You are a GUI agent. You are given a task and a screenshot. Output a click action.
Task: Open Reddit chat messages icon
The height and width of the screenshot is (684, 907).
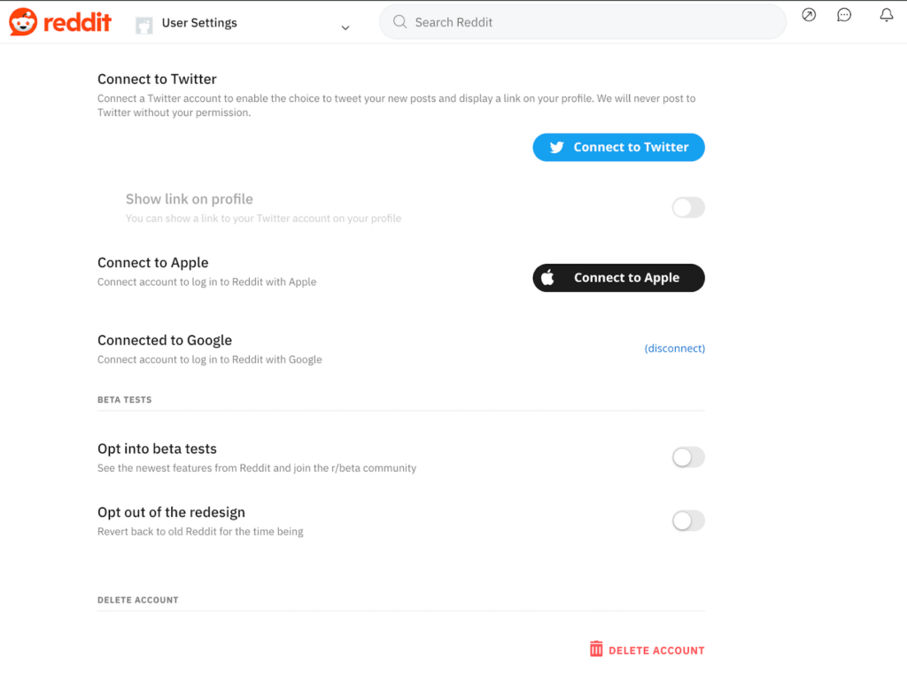click(844, 15)
